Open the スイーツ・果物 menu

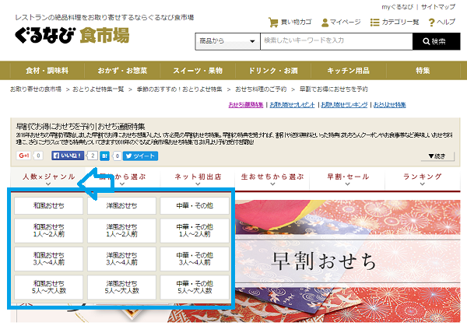click(x=198, y=71)
